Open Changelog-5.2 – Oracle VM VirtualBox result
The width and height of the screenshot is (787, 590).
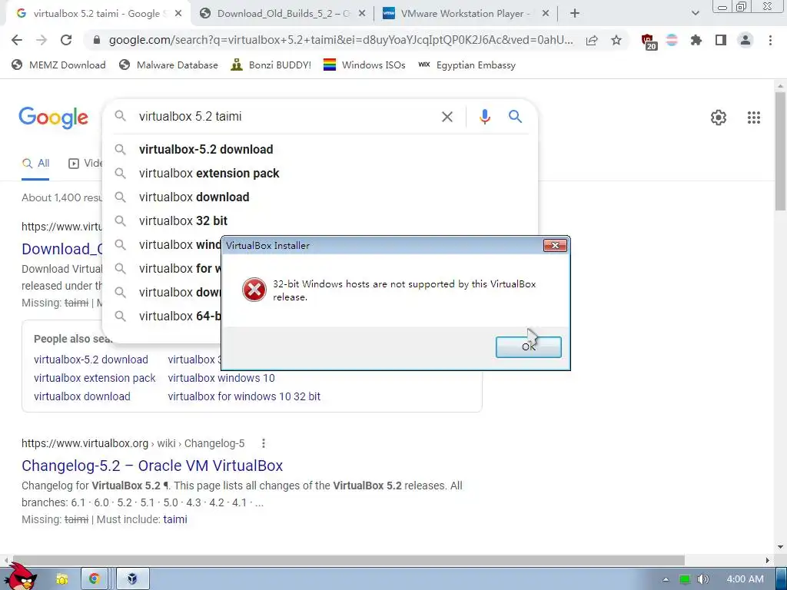pos(152,466)
